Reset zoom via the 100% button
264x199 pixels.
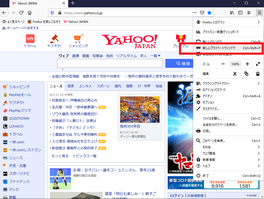[235, 64]
